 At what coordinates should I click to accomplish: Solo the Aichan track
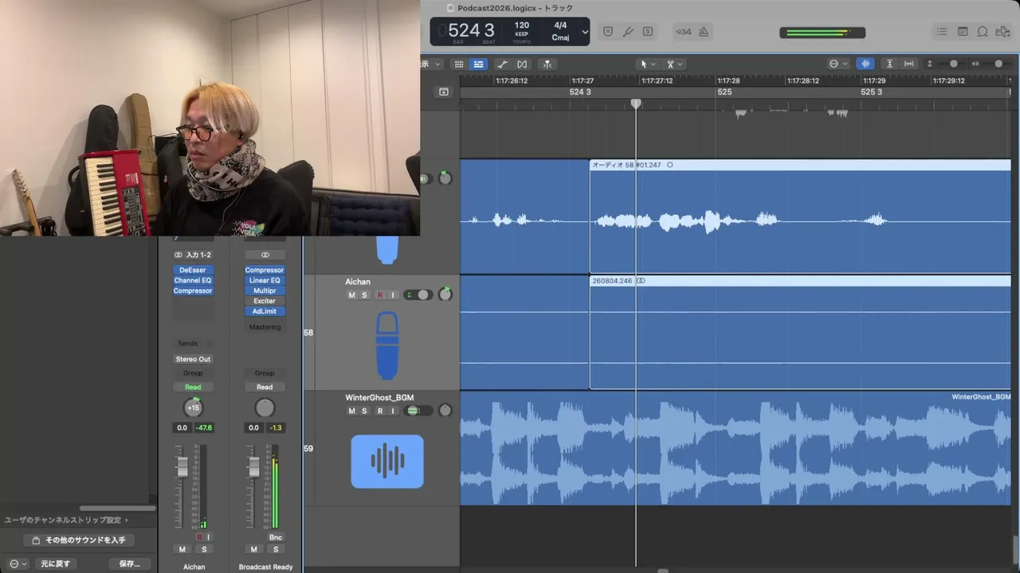365,295
